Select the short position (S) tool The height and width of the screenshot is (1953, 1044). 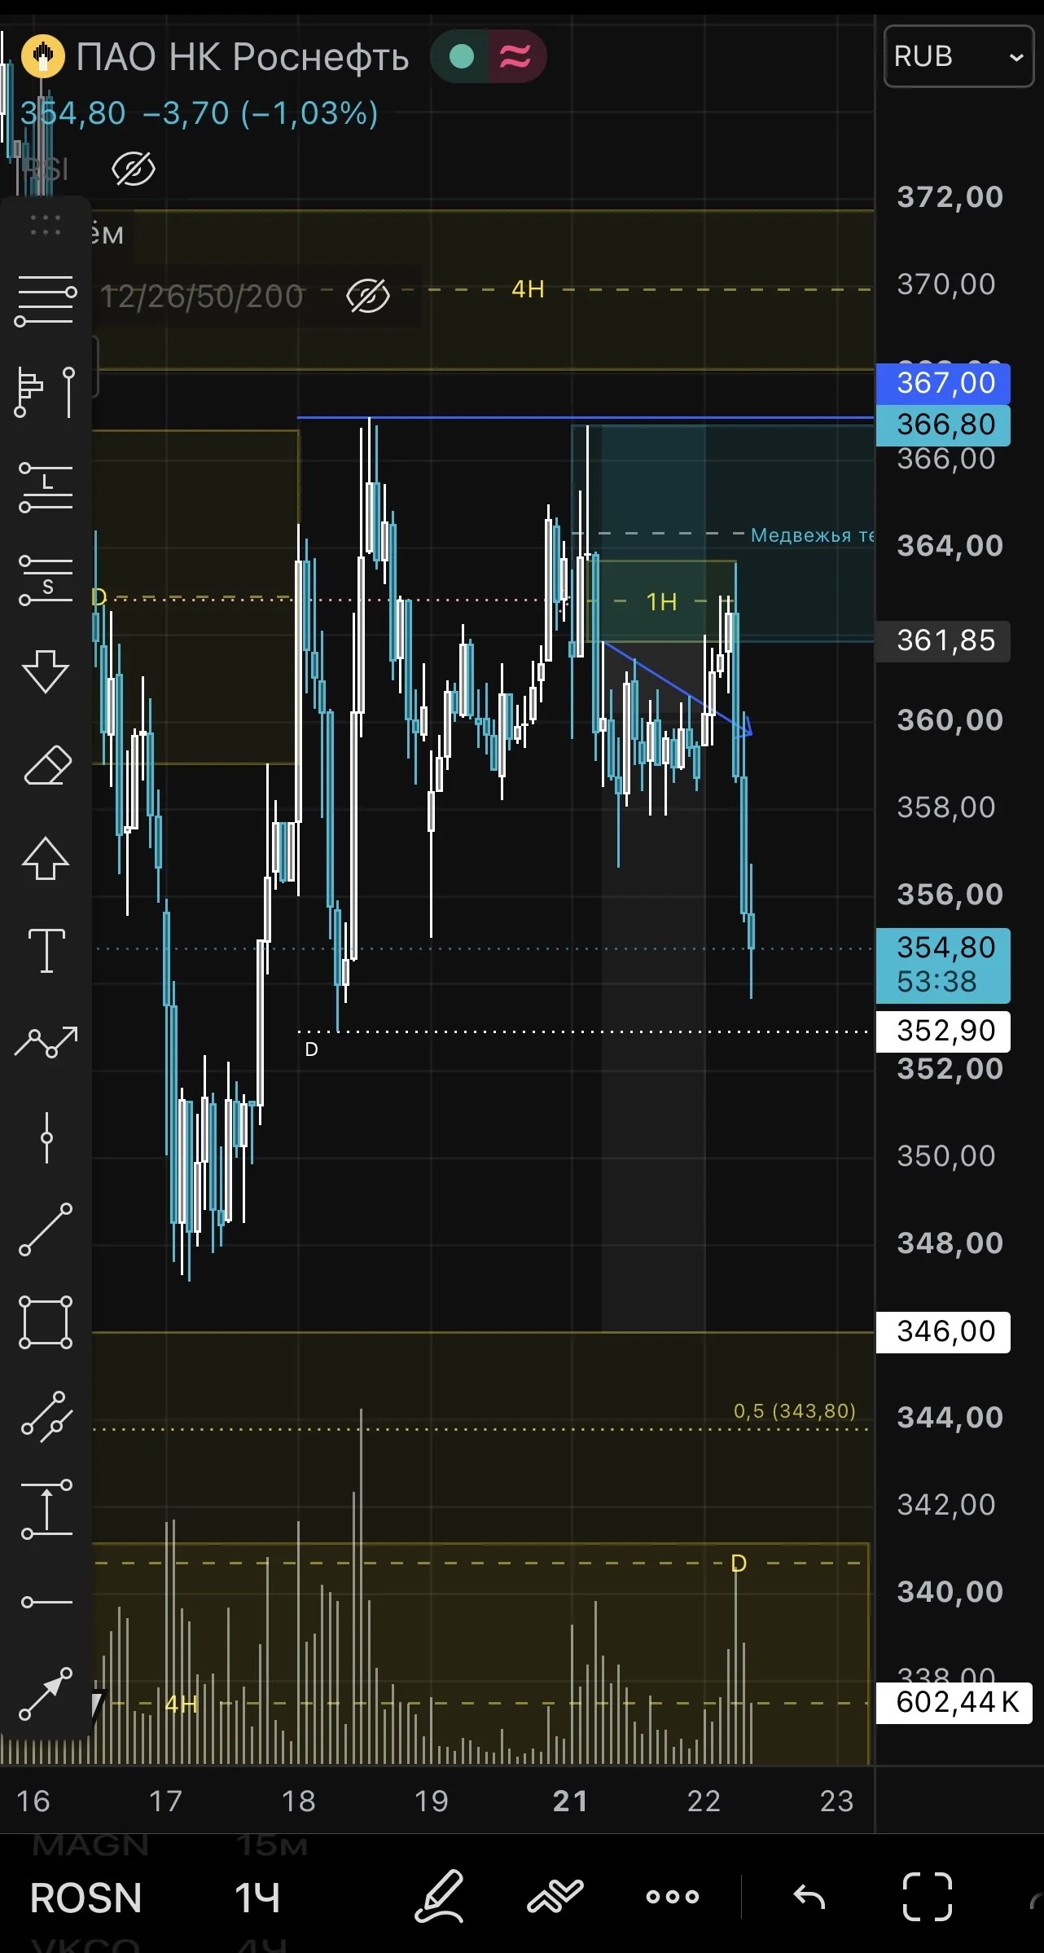[x=46, y=579]
